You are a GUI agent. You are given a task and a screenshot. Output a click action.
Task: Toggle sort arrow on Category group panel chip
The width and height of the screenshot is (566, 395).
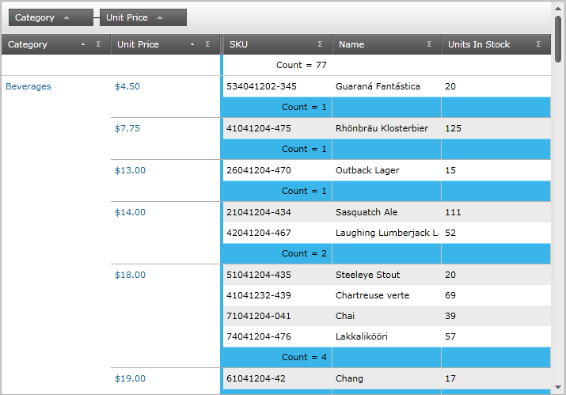pyautogui.click(x=66, y=17)
